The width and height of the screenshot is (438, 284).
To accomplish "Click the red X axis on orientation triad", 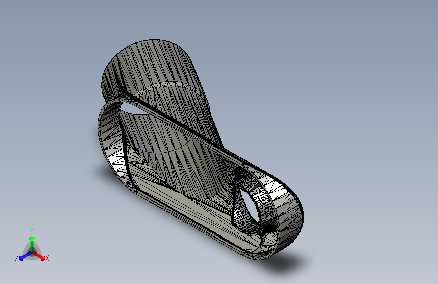I will point(39,256).
